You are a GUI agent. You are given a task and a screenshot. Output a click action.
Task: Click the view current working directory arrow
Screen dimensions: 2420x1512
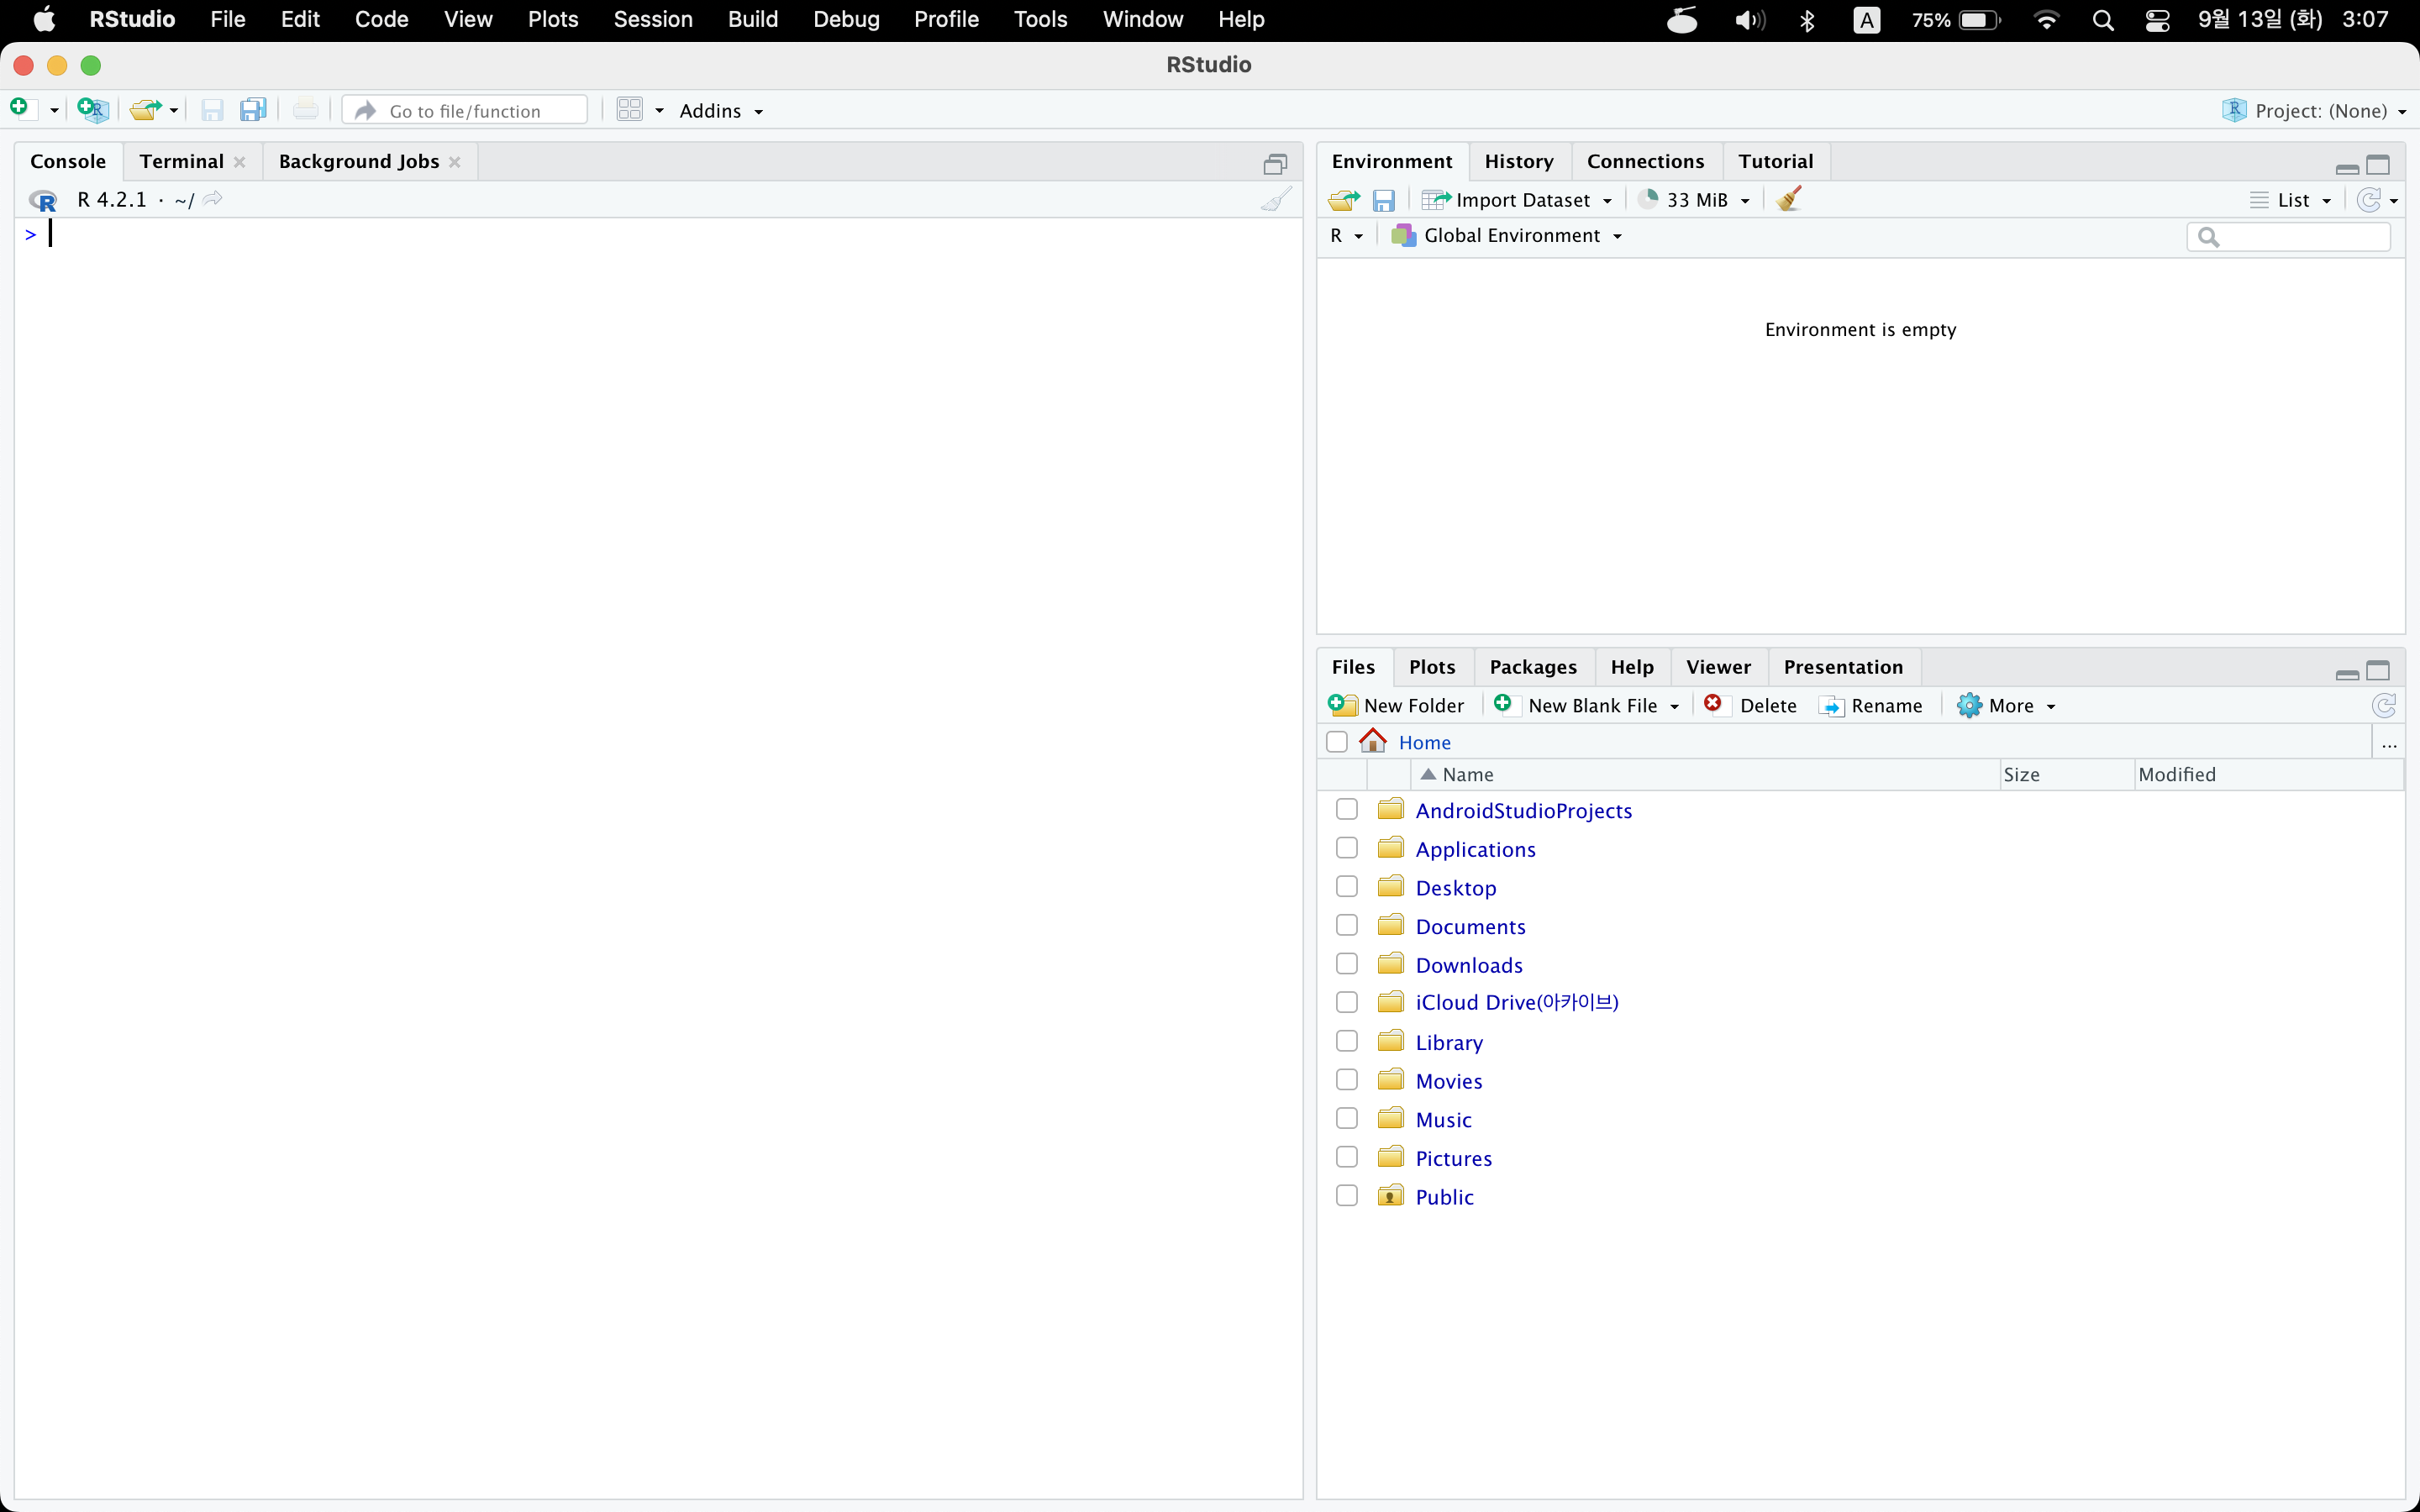tap(213, 199)
